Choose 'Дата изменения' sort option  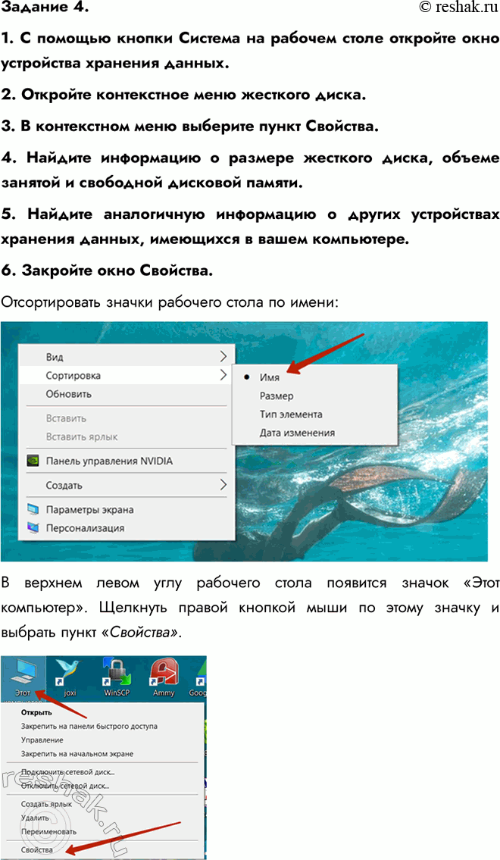pyautogui.click(x=297, y=433)
